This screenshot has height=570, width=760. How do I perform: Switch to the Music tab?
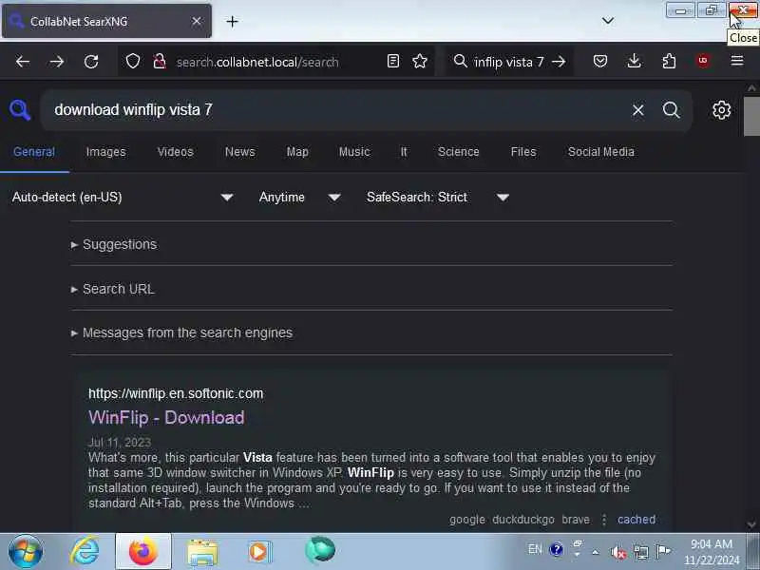[354, 152]
